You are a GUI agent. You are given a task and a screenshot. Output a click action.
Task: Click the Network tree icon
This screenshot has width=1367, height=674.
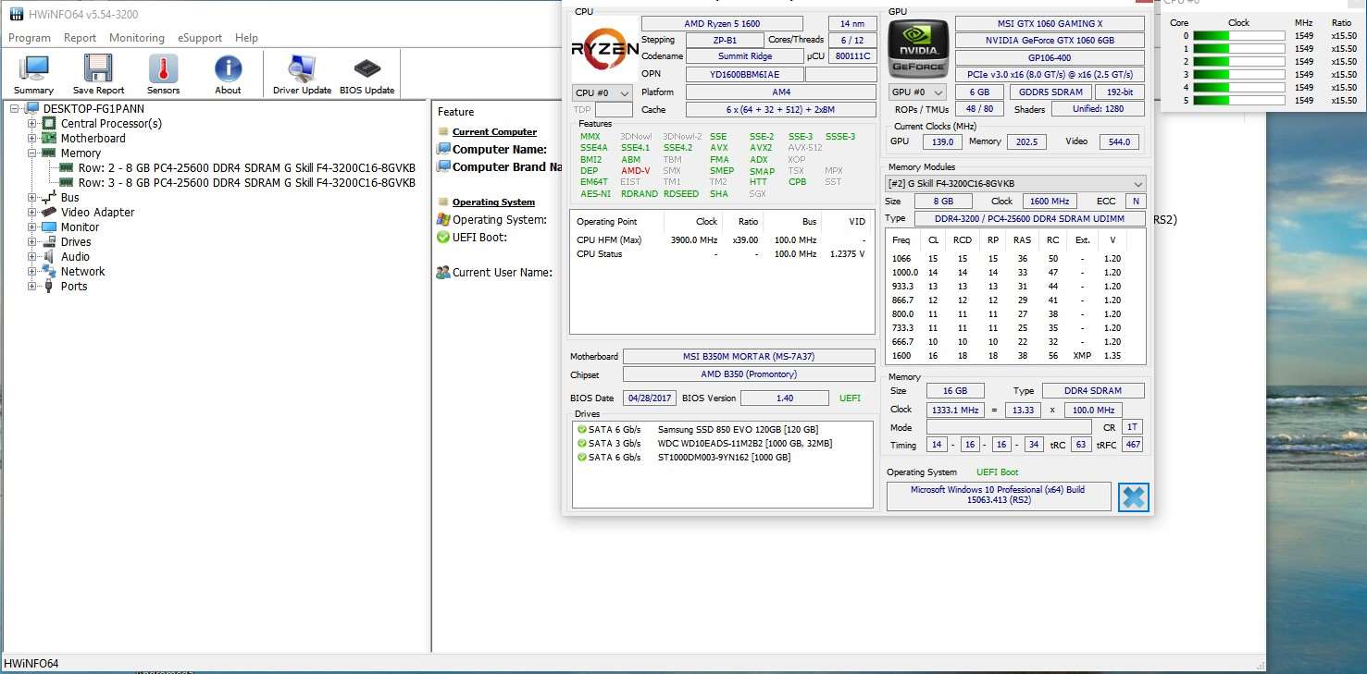[50, 271]
